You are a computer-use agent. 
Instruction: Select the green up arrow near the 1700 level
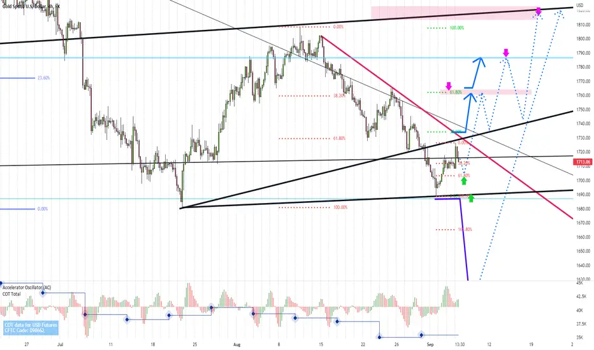(x=464, y=181)
